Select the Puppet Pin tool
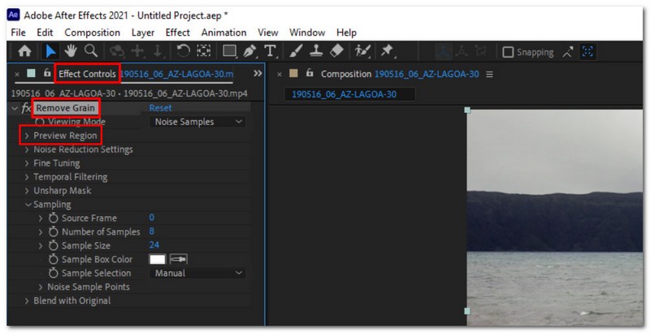The height and width of the screenshot is (333, 650). 388,51
